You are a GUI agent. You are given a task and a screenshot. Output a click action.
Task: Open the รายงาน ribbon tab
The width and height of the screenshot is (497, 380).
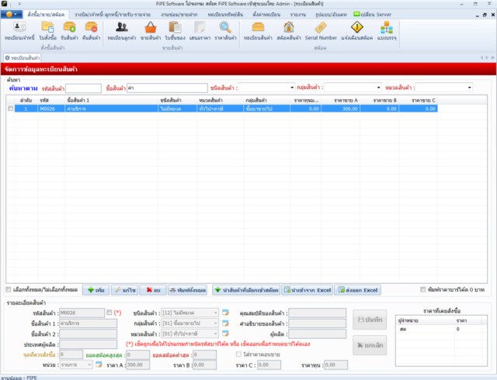298,15
